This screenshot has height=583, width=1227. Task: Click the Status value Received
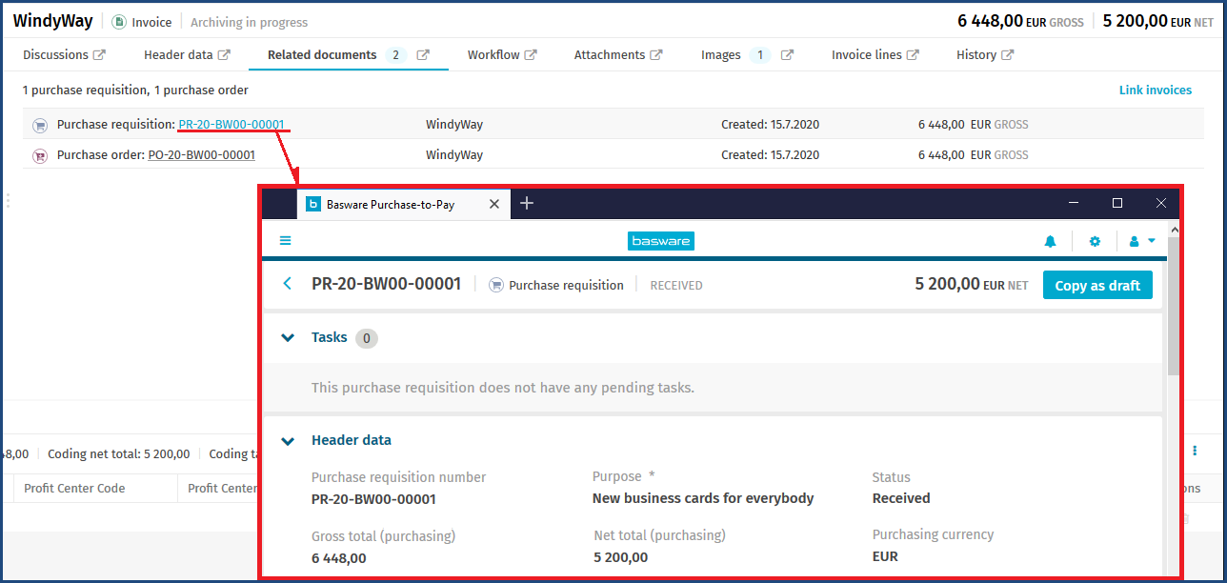coord(901,498)
